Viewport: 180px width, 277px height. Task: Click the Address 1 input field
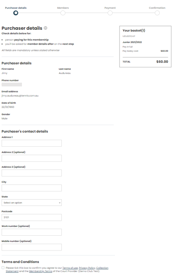[x=31, y=143]
